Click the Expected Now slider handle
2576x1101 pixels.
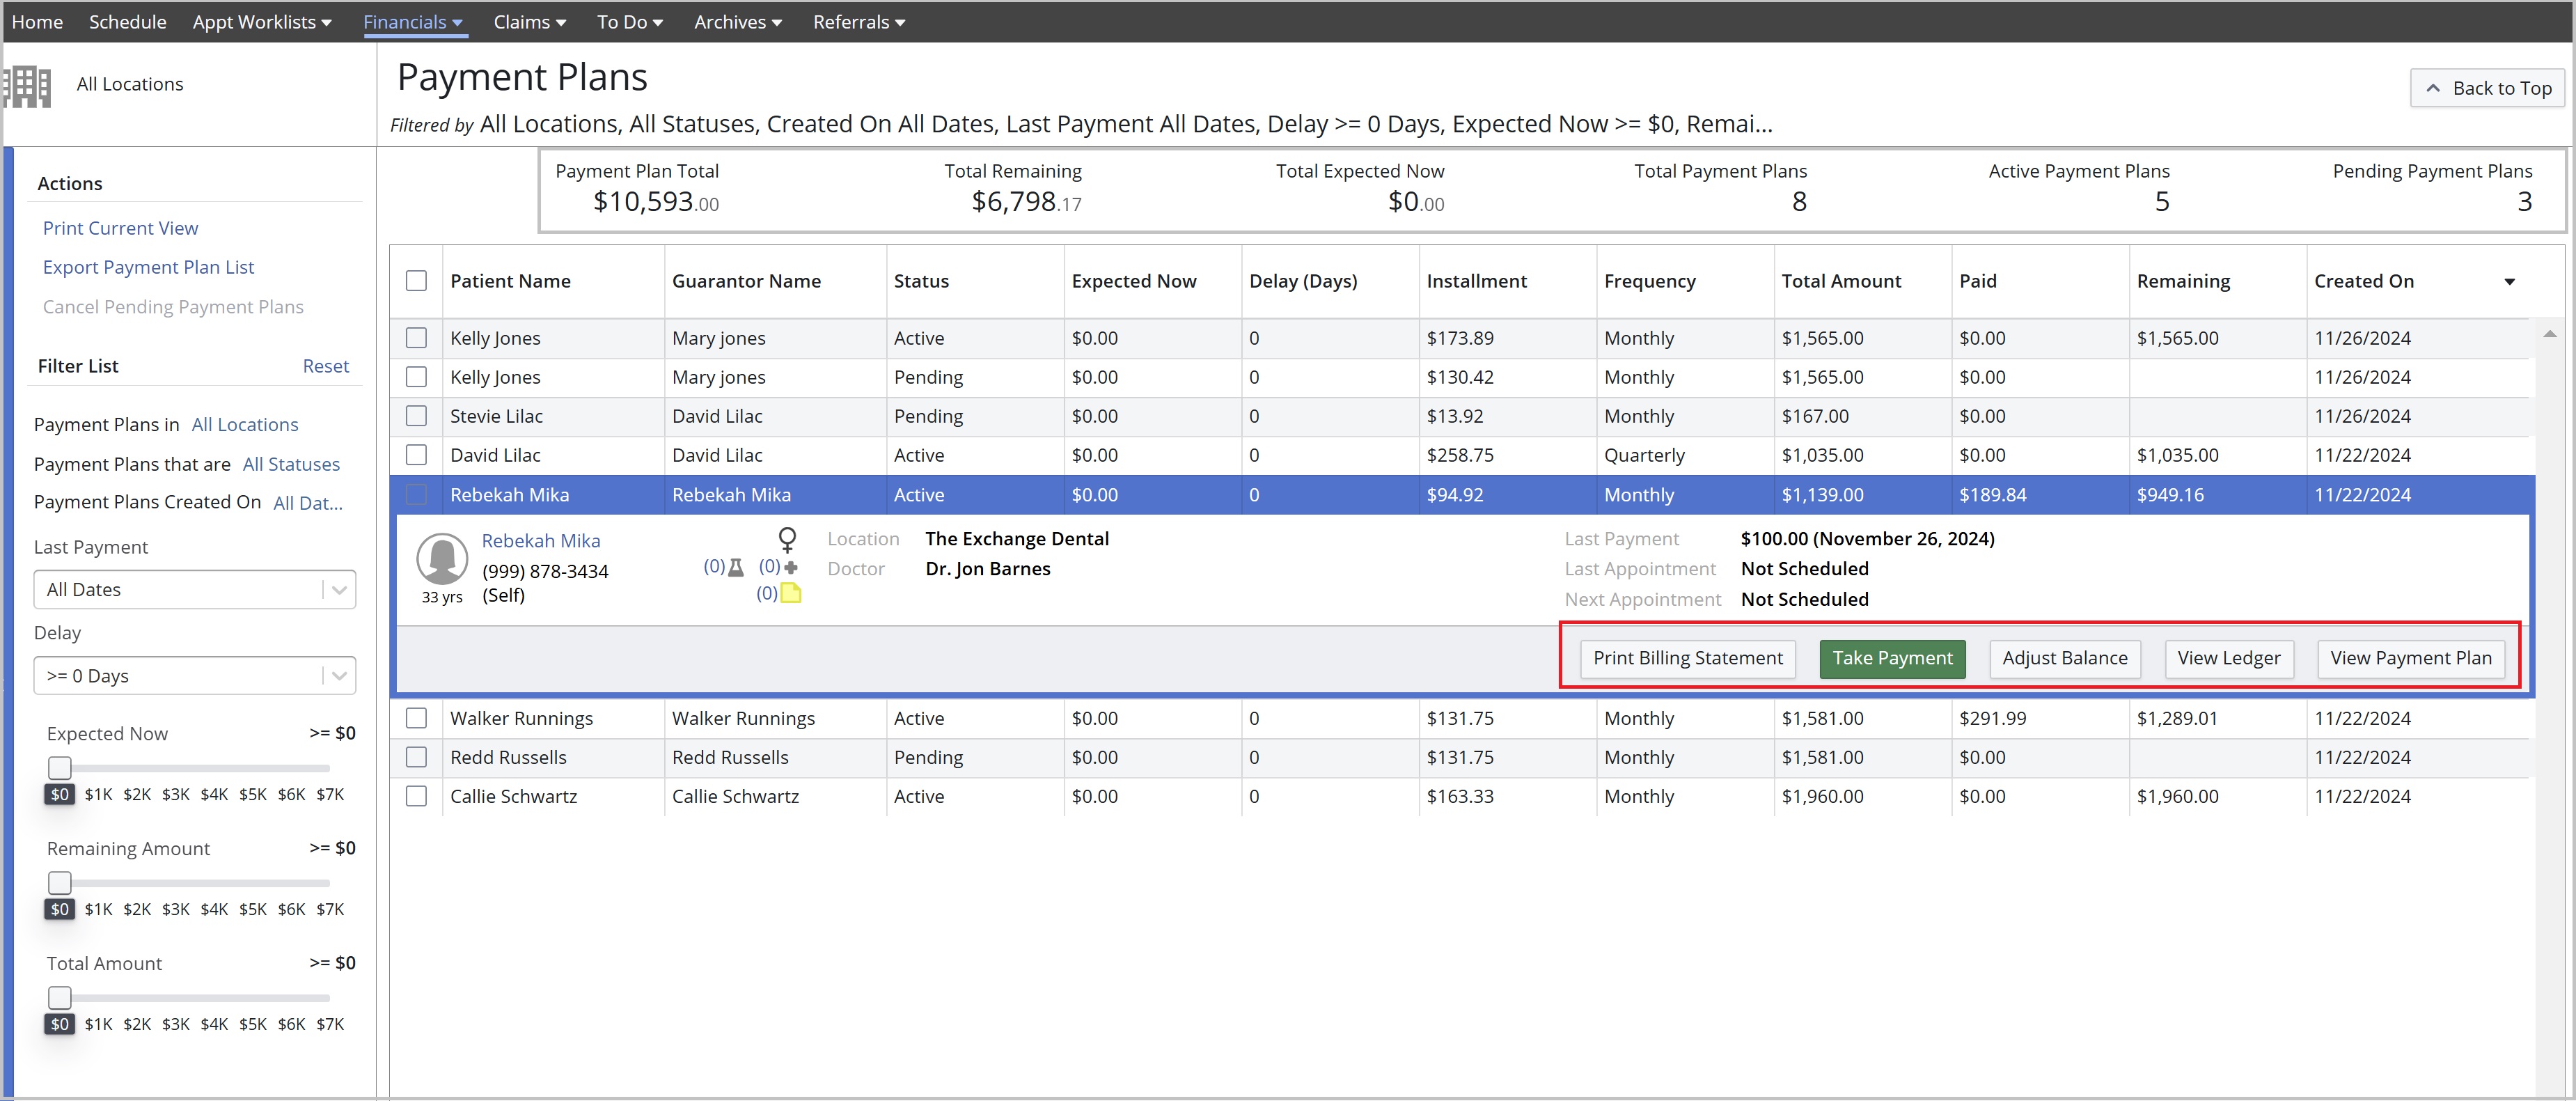pos(60,768)
